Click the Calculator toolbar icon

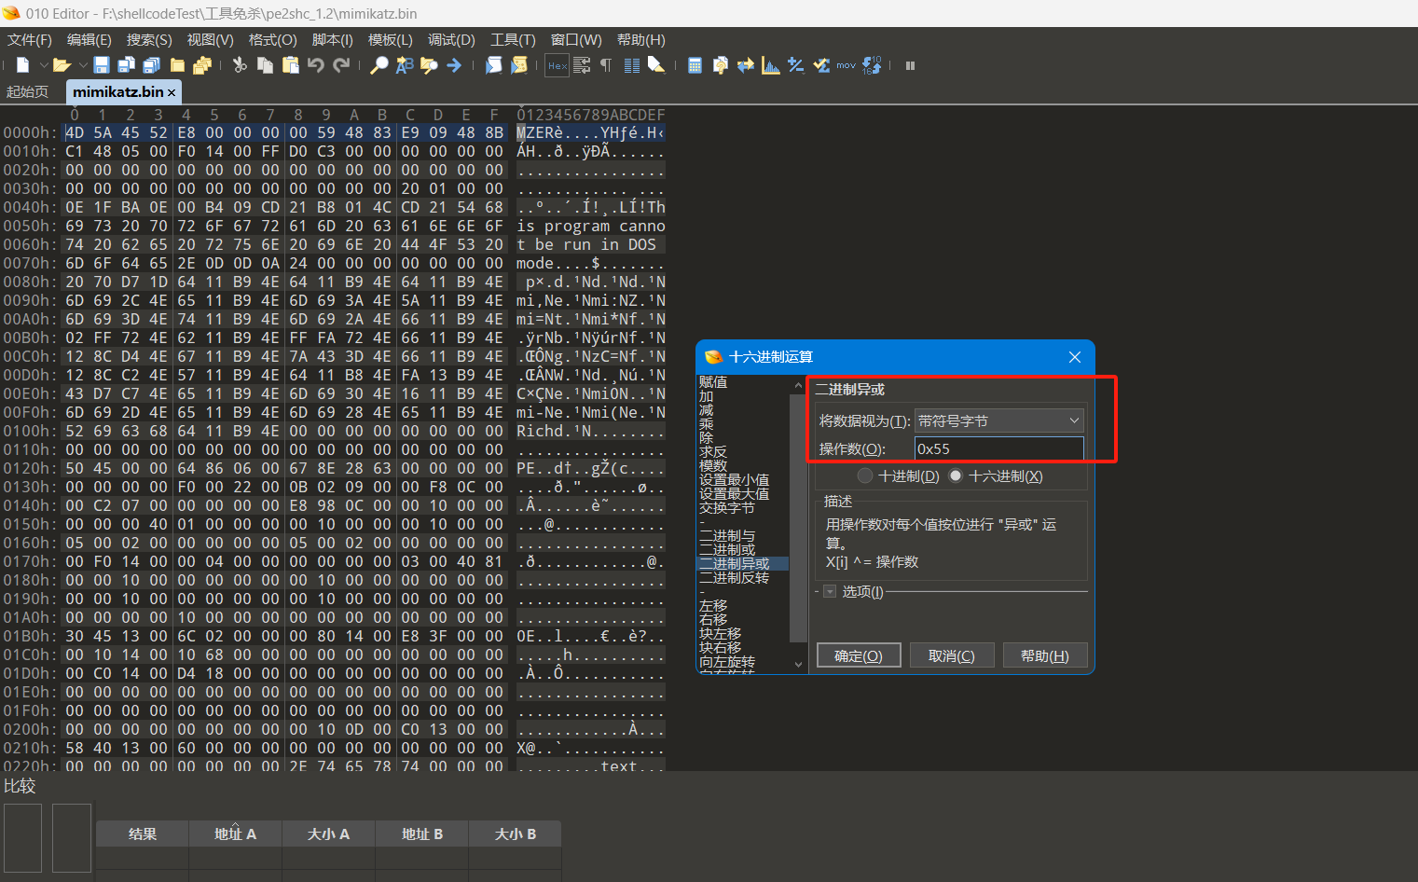point(695,65)
